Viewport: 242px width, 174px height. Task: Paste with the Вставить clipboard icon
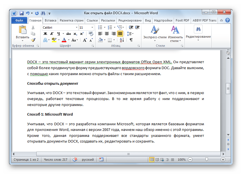[23, 30]
